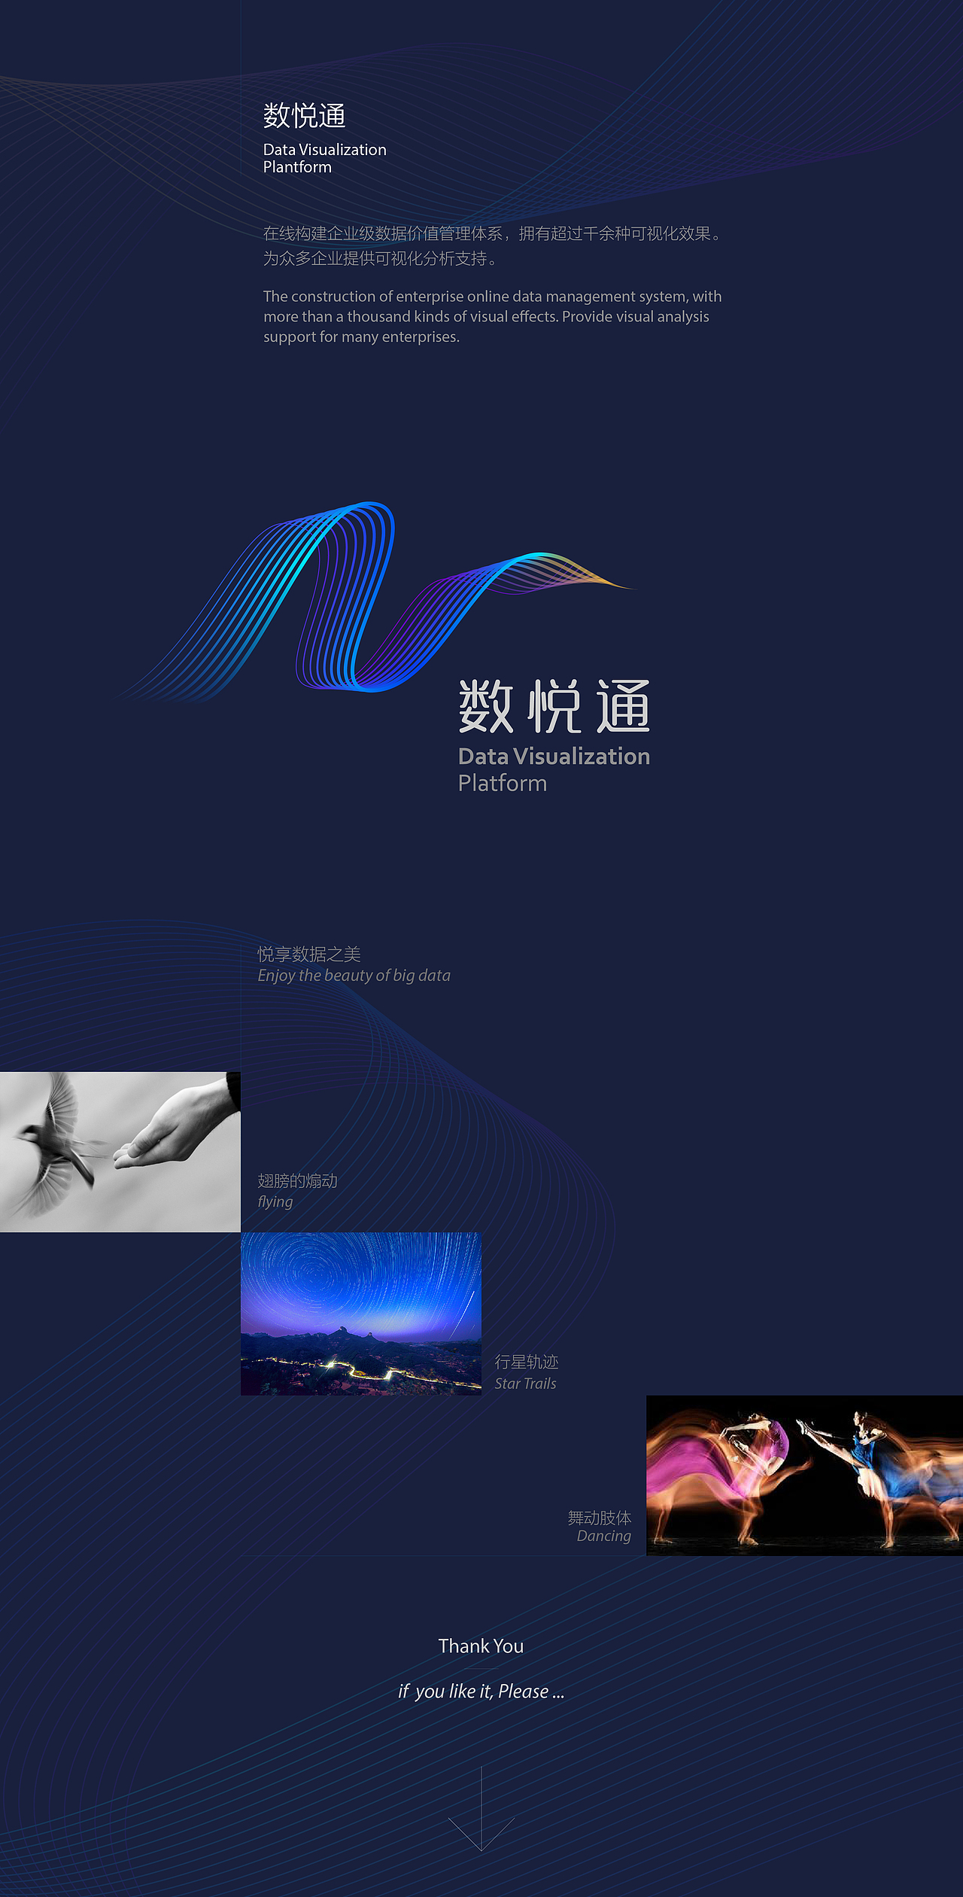Viewport: 963px width, 1897px height.
Task: Open the dancing motion-blur photo
Action: pyautogui.click(x=805, y=1475)
